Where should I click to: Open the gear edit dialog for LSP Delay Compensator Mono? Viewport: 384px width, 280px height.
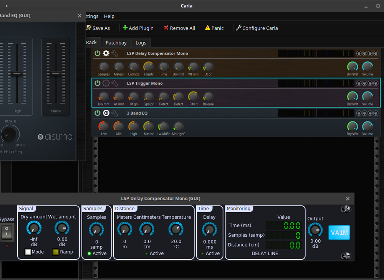pos(105,53)
